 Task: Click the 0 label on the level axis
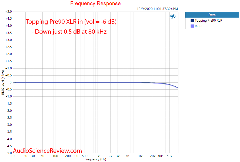[11, 82]
